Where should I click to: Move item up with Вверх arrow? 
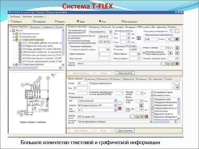(81, 22)
